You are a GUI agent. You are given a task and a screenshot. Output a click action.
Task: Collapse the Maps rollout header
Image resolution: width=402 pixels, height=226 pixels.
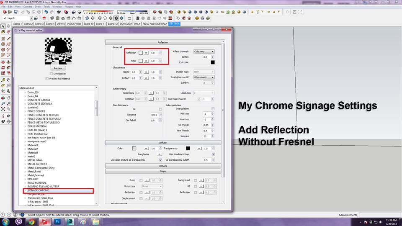tap(163, 171)
